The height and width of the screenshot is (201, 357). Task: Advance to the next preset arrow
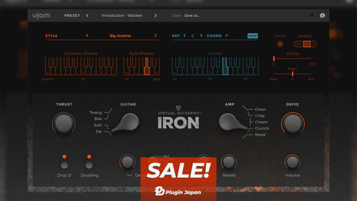tap(155, 15)
